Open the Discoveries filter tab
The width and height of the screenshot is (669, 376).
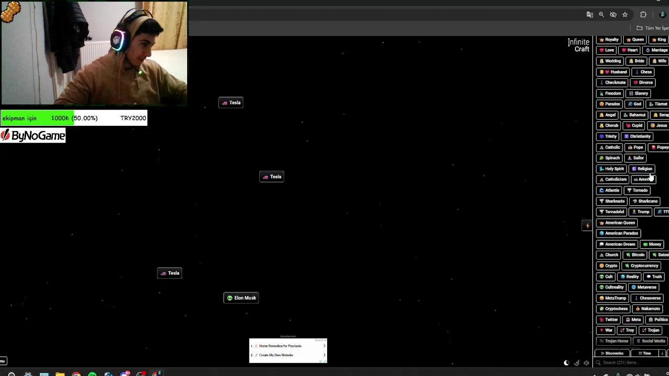(x=612, y=354)
